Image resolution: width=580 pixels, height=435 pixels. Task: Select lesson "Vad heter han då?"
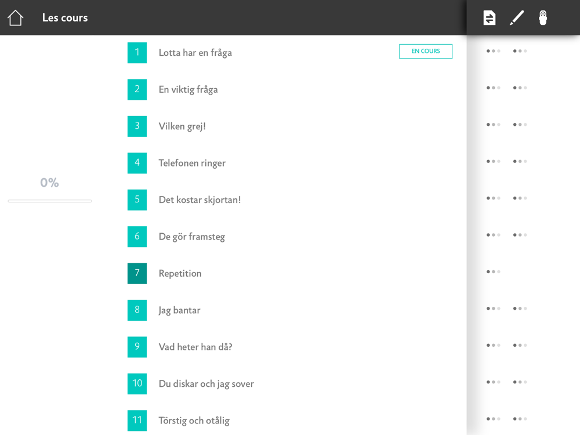coord(195,347)
